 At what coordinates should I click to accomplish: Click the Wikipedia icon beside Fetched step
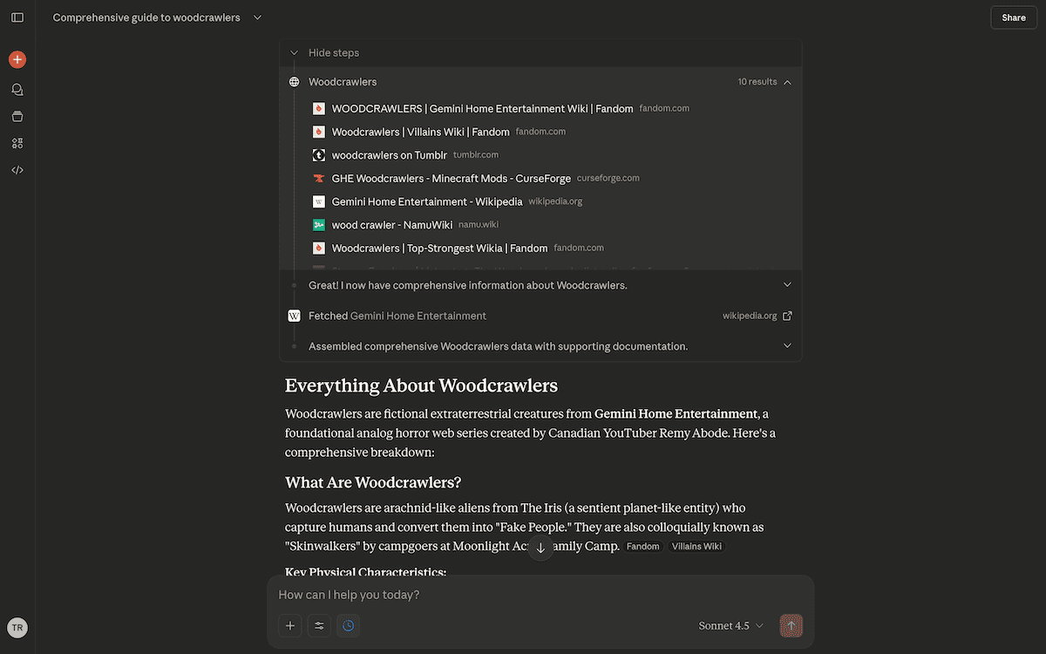295,316
